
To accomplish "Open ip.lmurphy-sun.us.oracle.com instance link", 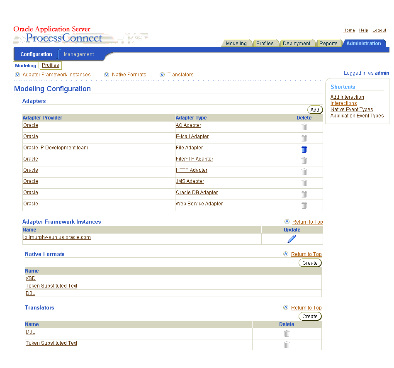I will 57,237.
